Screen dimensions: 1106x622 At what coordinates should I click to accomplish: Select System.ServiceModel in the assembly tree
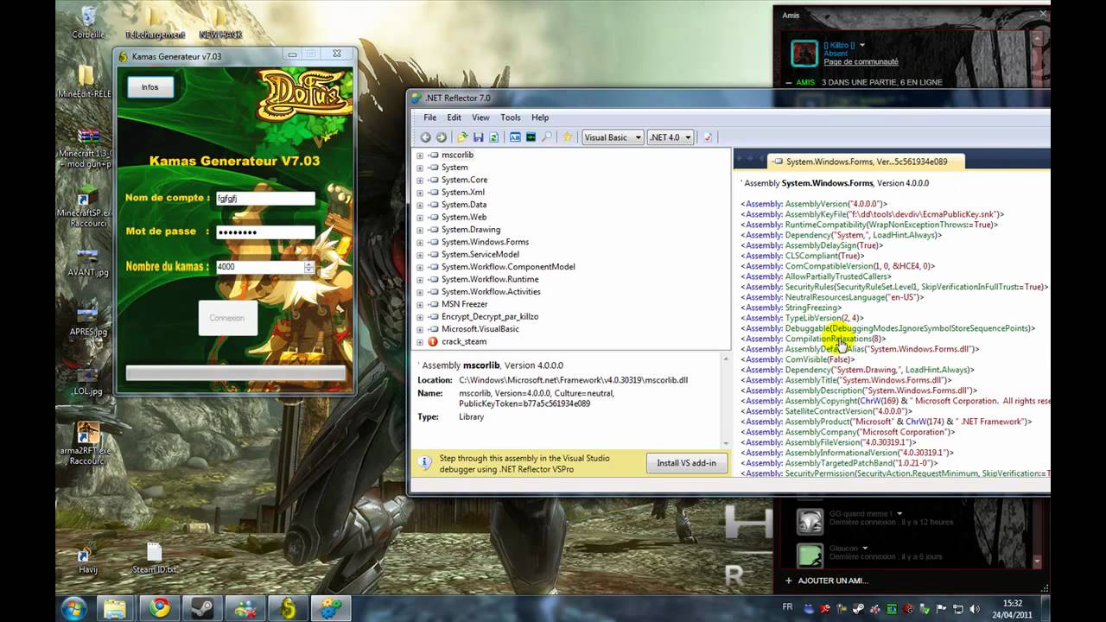[480, 255]
